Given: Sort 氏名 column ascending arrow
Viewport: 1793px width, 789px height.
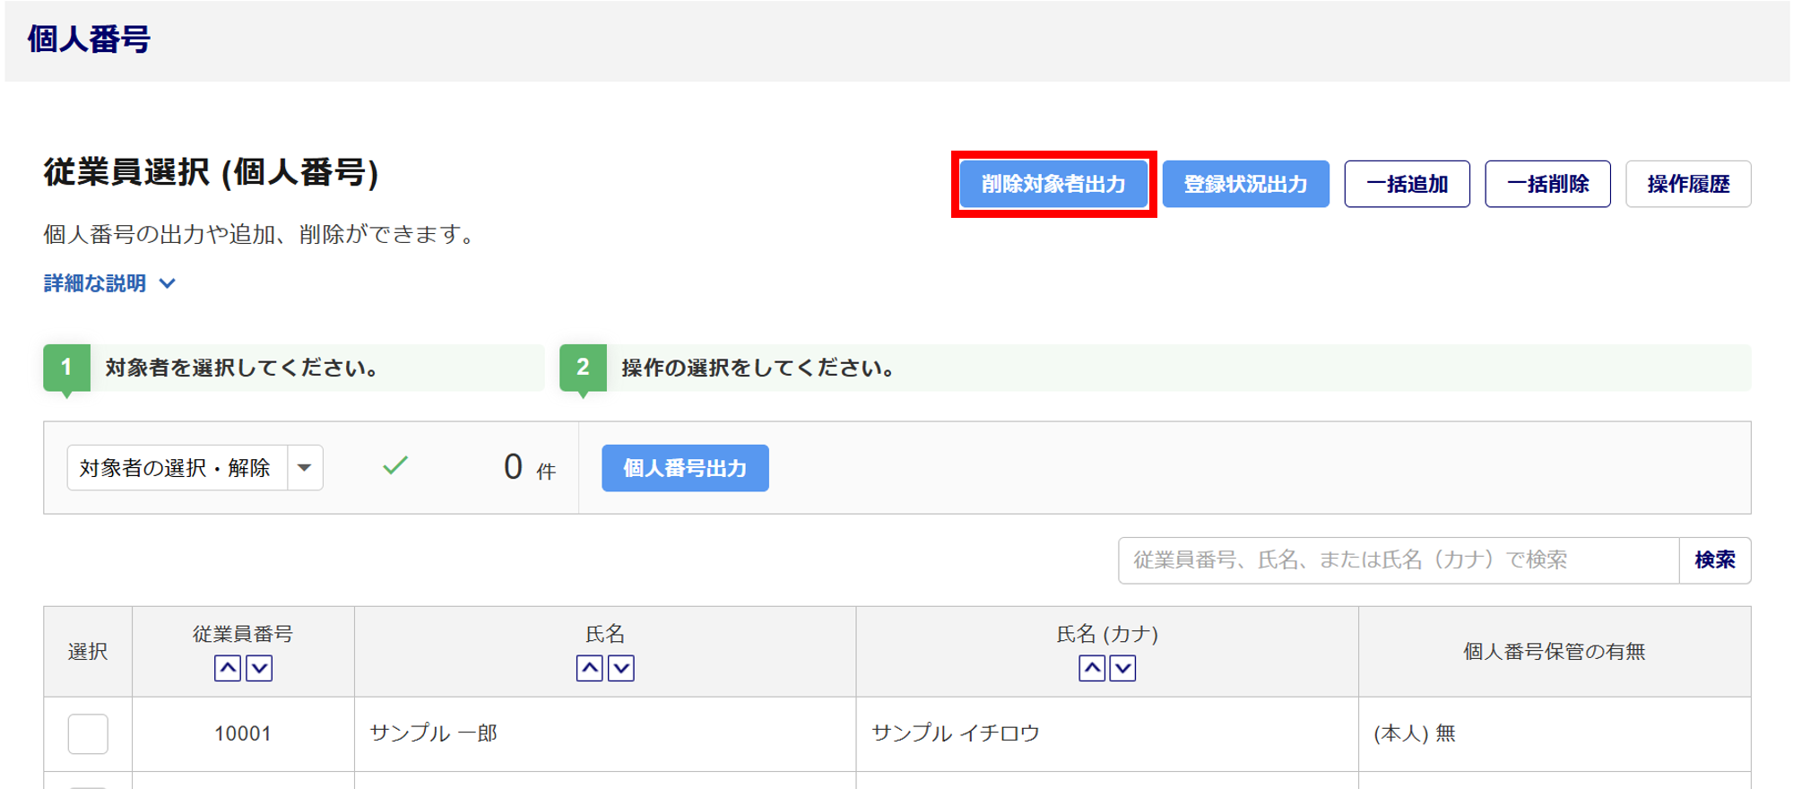Looking at the screenshot, I should (589, 668).
